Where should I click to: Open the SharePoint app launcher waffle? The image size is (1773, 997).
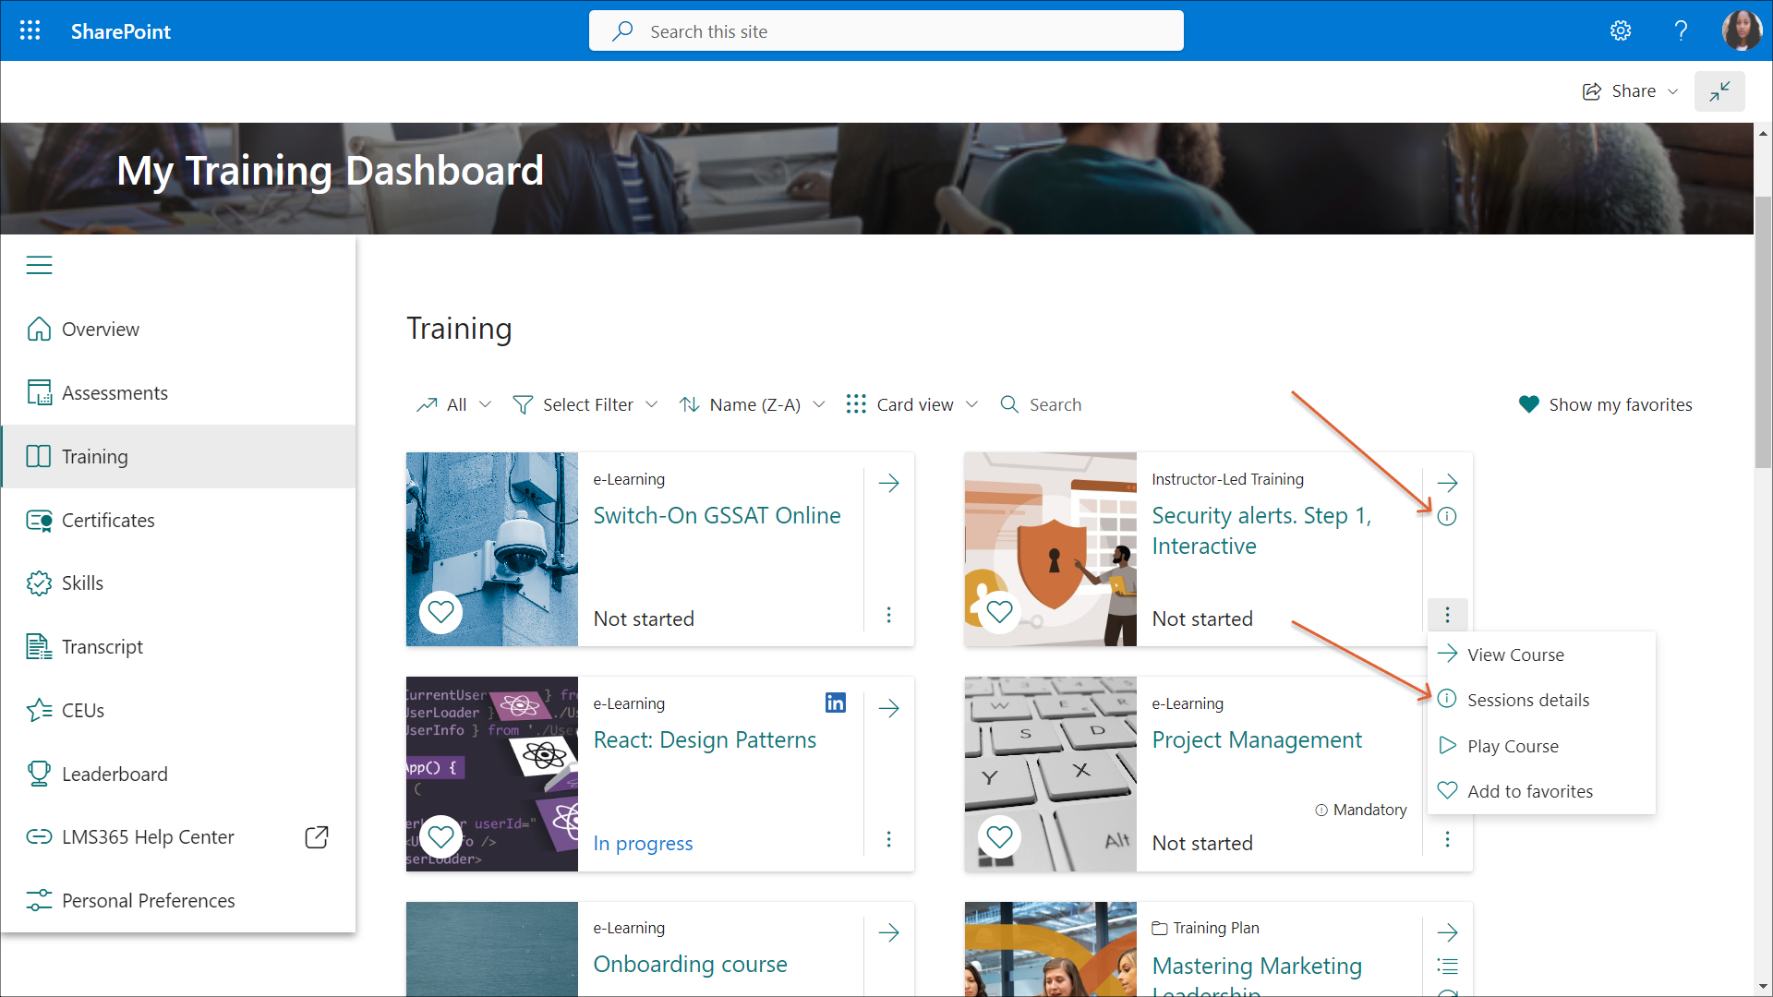pyautogui.click(x=30, y=30)
